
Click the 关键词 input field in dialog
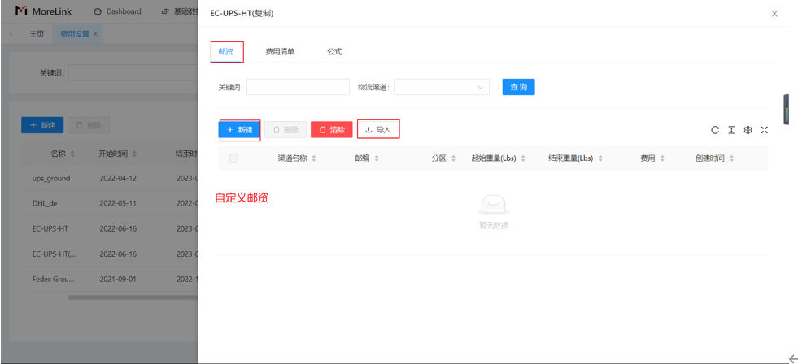click(298, 87)
